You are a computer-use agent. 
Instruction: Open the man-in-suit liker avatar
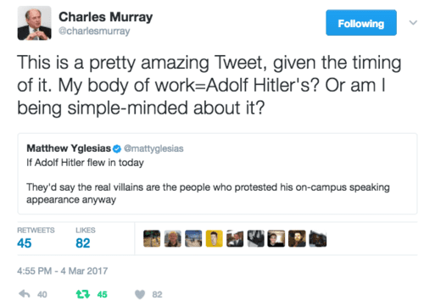click(235, 238)
